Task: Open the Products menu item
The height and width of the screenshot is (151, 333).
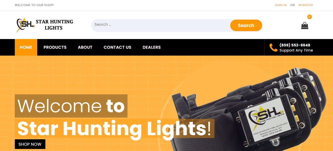Action: (x=55, y=47)
